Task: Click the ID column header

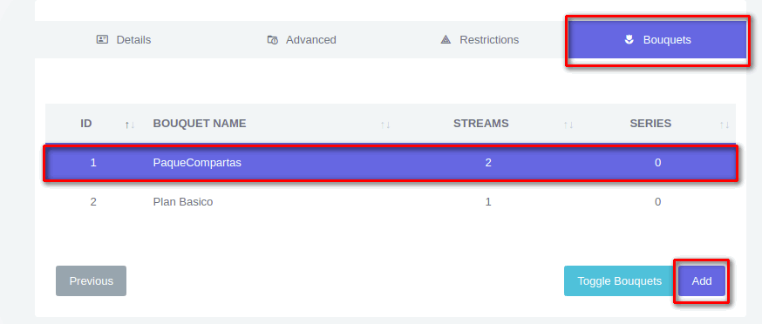Action: tap(86, 124)
